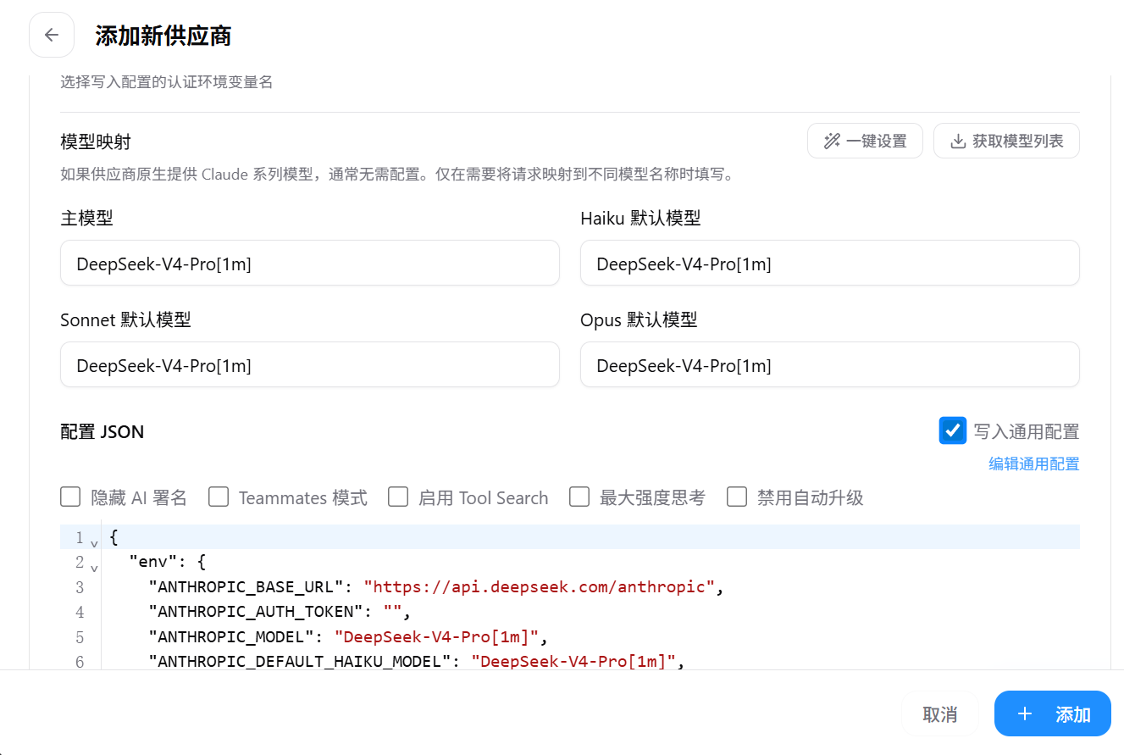1124x755 pixels.
Task: Click the 一键设置 magic wand button
Action: point(865,141)
